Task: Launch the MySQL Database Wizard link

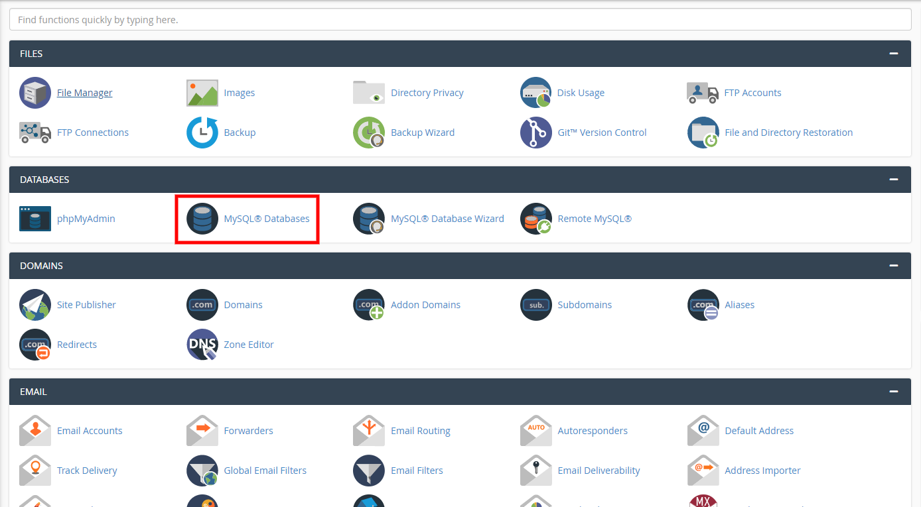Action: pyautogui.click(x=447, y=219)
